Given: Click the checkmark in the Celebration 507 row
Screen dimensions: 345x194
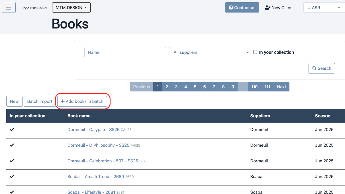Looking at the screenshot, I should point(12,161).
